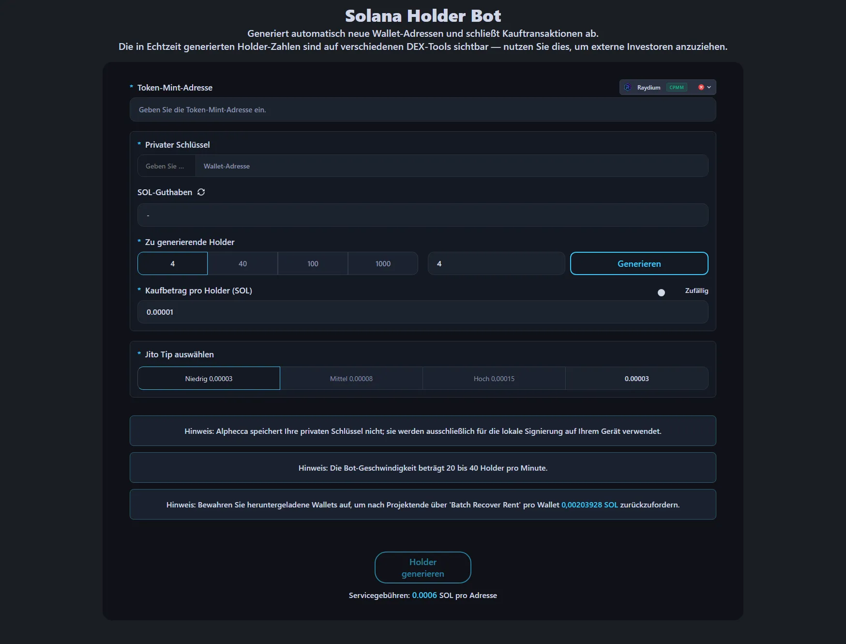
Task: Click the CPMM pool type badge
Action: pos(676,88)
